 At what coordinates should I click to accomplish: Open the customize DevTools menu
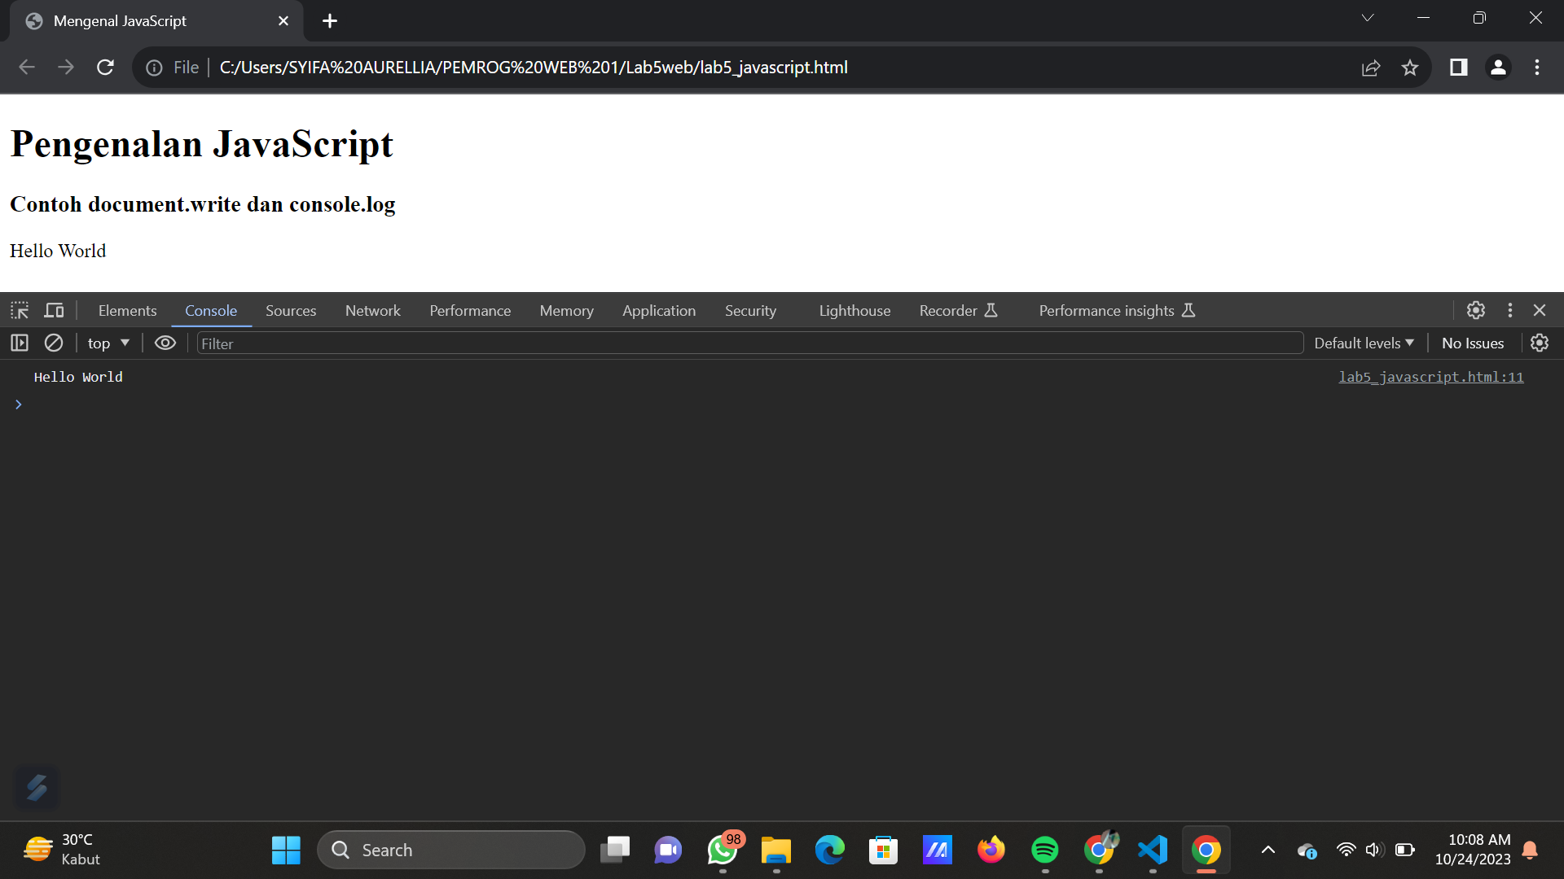click(1508, 310)
